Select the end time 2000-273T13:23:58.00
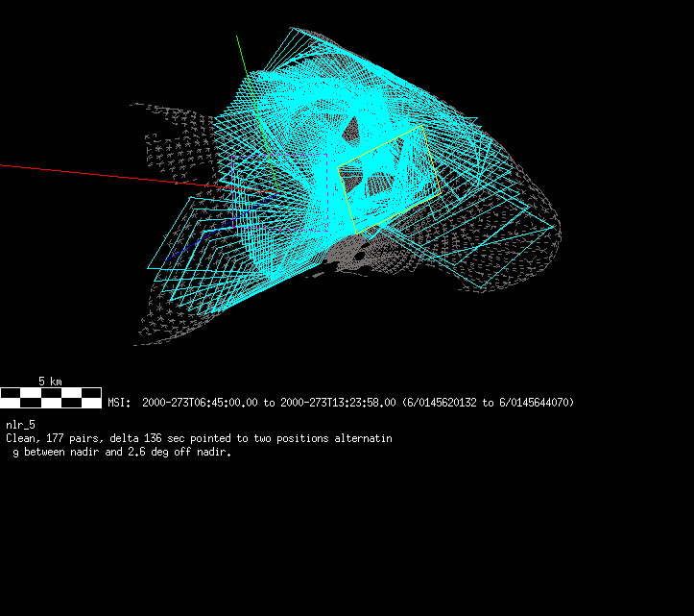Image resolution: width=694 pixels, height=616 pixels. click(338, 403)
